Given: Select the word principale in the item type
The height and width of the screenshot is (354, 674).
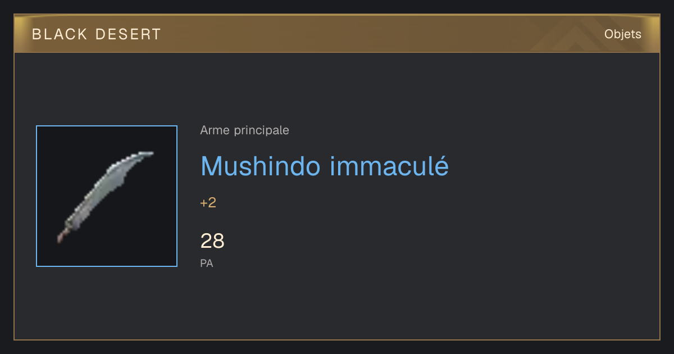Looking at the screenshot, I should click(x=261, y=130).
